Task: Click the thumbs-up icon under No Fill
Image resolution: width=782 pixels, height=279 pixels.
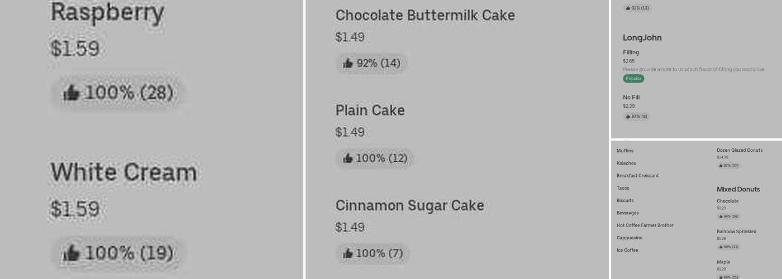Action: pyautogui.click(x=628, y=117)
